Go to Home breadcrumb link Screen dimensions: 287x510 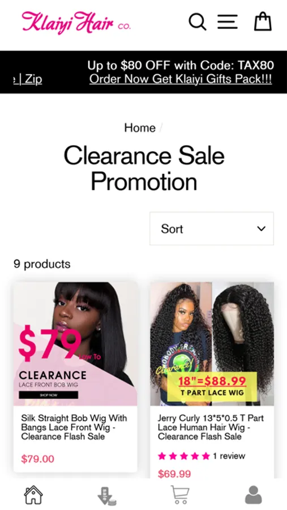click(x=140, y=128)
